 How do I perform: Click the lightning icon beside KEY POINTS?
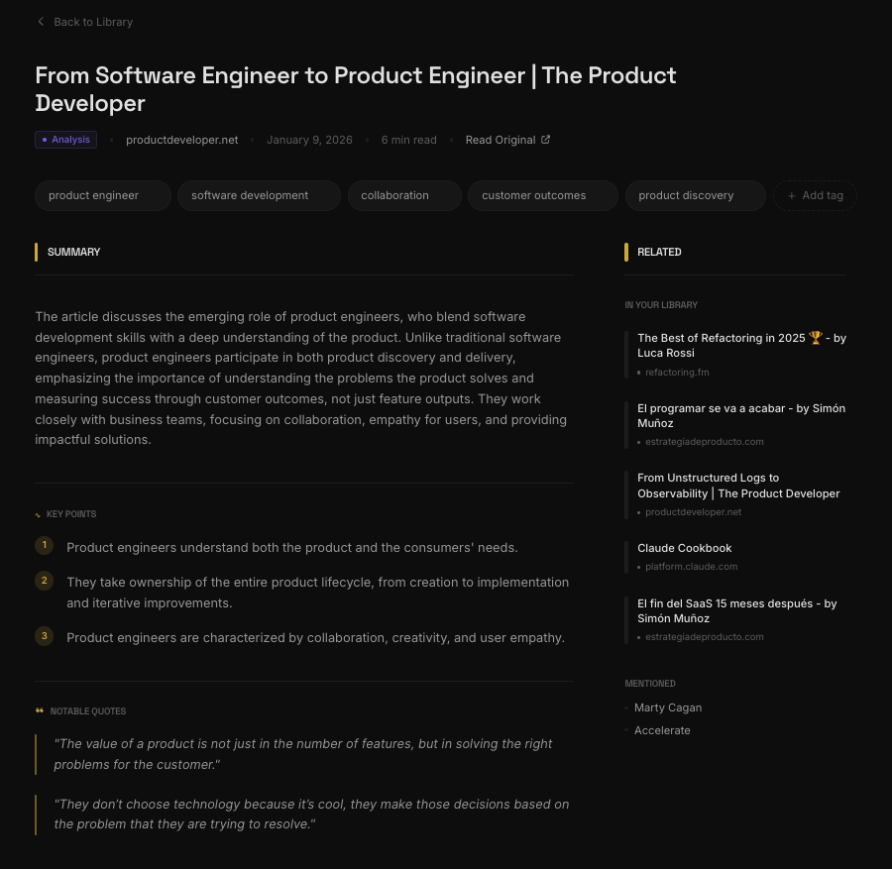38,514
